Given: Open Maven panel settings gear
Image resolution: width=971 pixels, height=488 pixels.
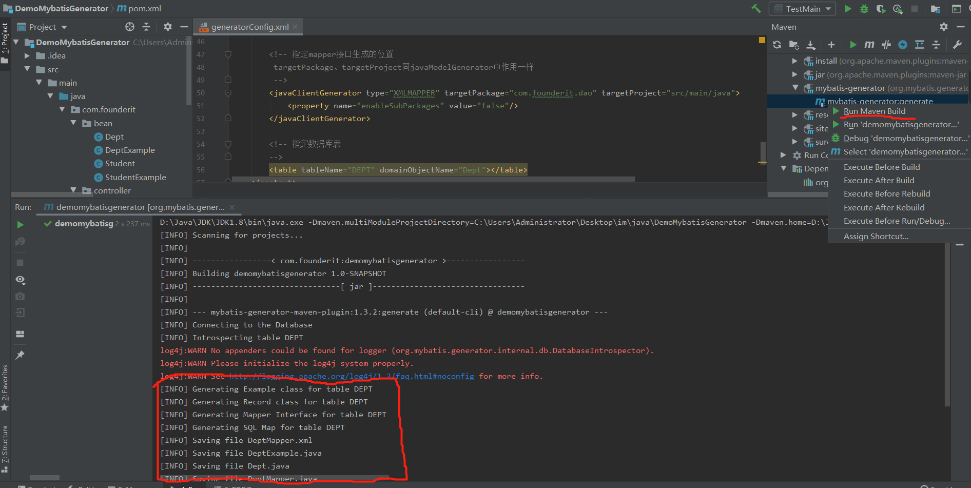Looking at the screenshot, I should [943, 27].
